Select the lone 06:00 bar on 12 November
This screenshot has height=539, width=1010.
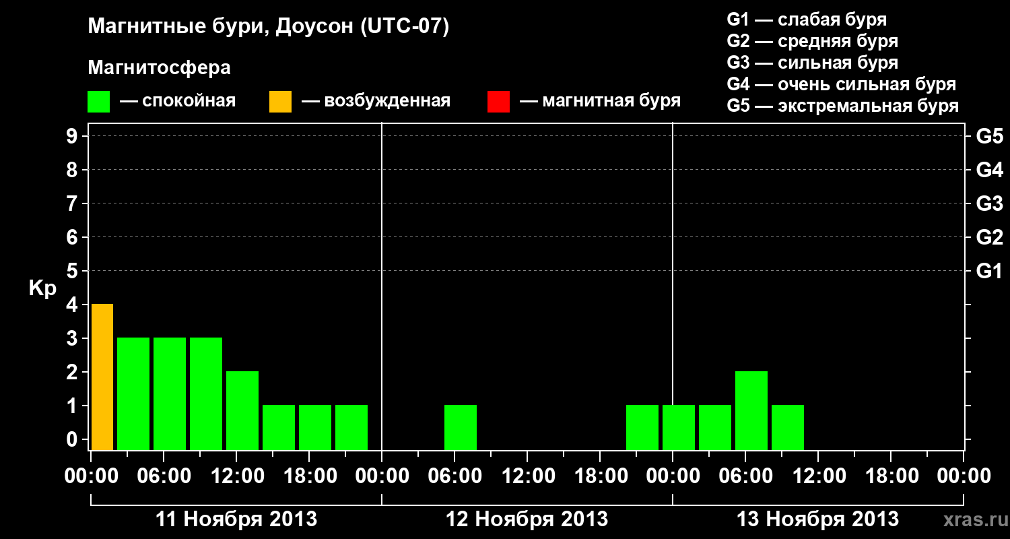pyautogui.click(x=461, y=427)
